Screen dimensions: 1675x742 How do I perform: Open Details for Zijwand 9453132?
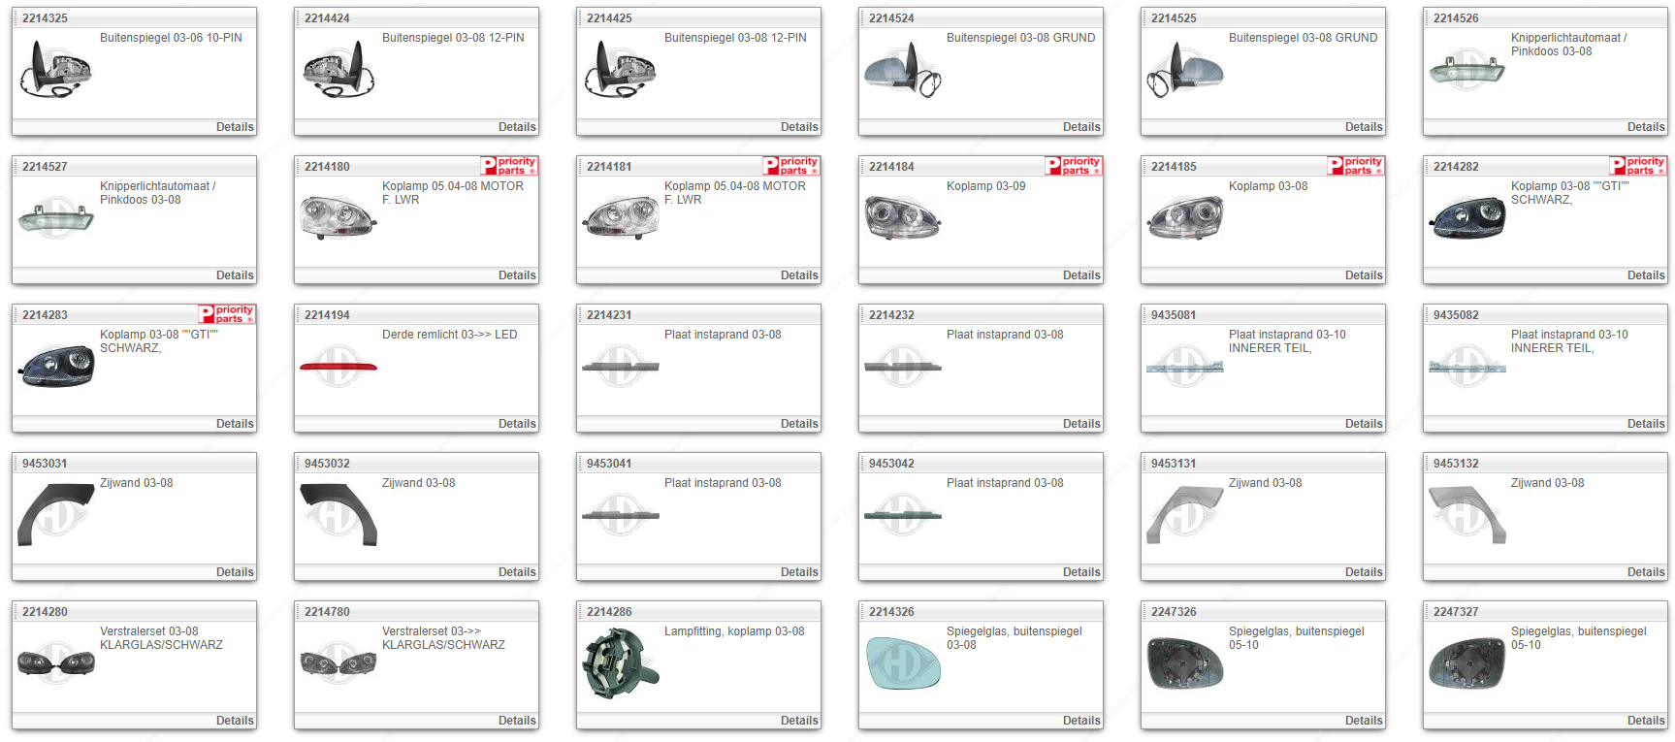[x=1645, y=572]
